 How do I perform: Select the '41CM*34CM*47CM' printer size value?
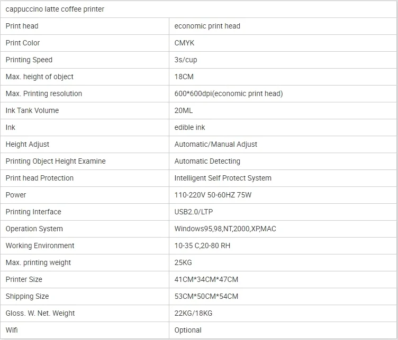pos(206,279)
